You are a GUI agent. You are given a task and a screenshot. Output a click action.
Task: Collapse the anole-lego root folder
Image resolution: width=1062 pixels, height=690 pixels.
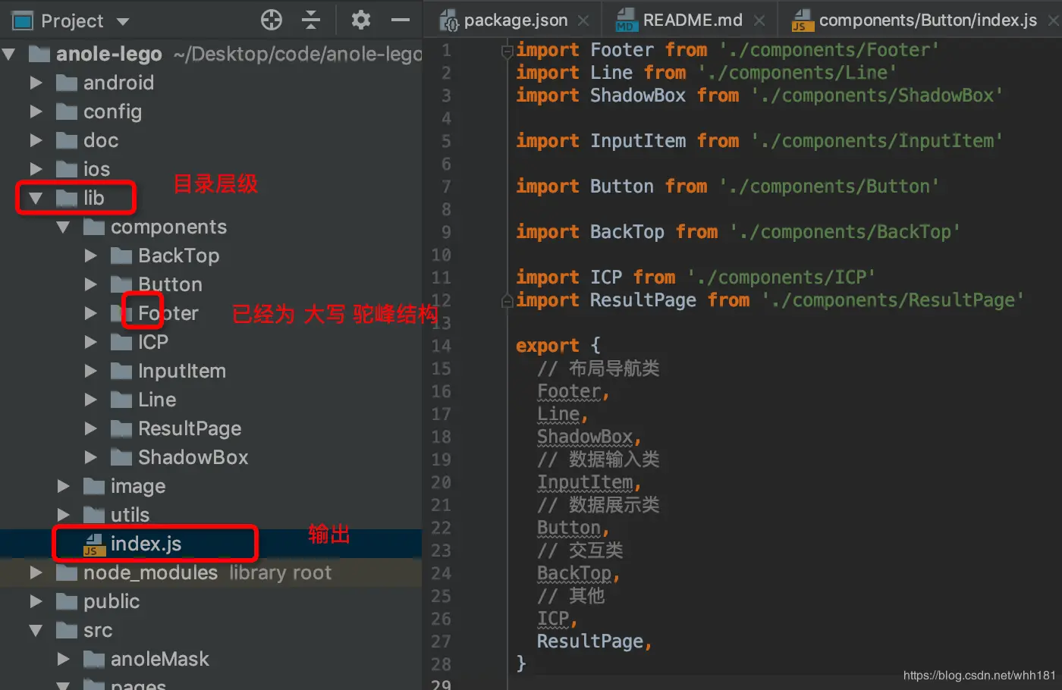(x=9, y=54)
